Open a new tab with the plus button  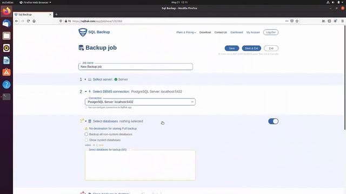tap(56, 15)
